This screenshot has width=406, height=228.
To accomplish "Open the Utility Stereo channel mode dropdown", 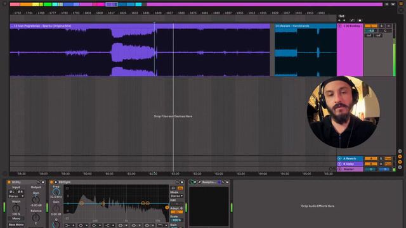I will (x=16, y=196).
